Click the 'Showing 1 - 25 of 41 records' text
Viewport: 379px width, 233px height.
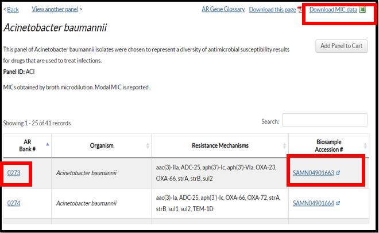coord(37,123)
